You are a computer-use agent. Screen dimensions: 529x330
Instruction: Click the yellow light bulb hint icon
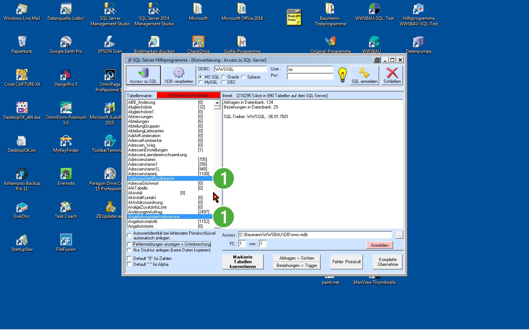(x=342, y=75)
